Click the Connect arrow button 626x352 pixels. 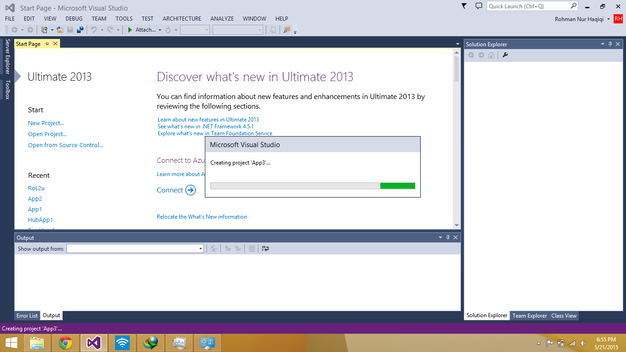tap(191, 190)
